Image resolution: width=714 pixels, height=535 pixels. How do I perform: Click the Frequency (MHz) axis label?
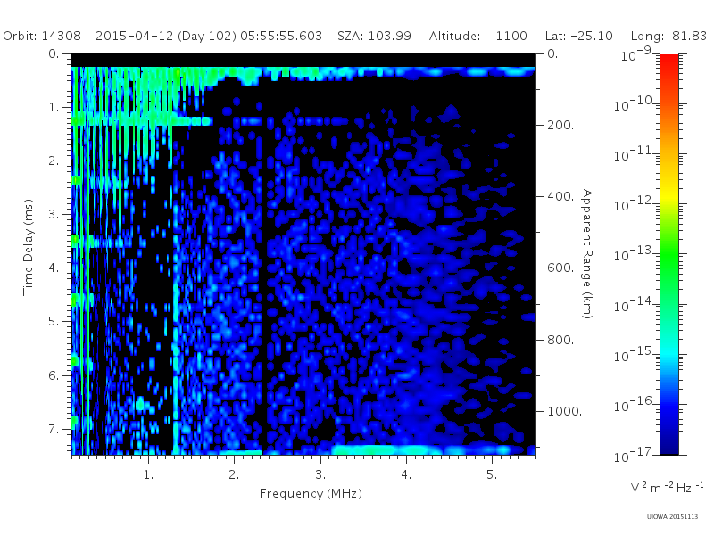point(311,494)
